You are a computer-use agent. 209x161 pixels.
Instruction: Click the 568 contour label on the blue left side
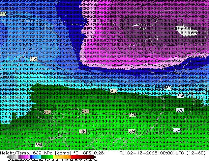[34, 59]
